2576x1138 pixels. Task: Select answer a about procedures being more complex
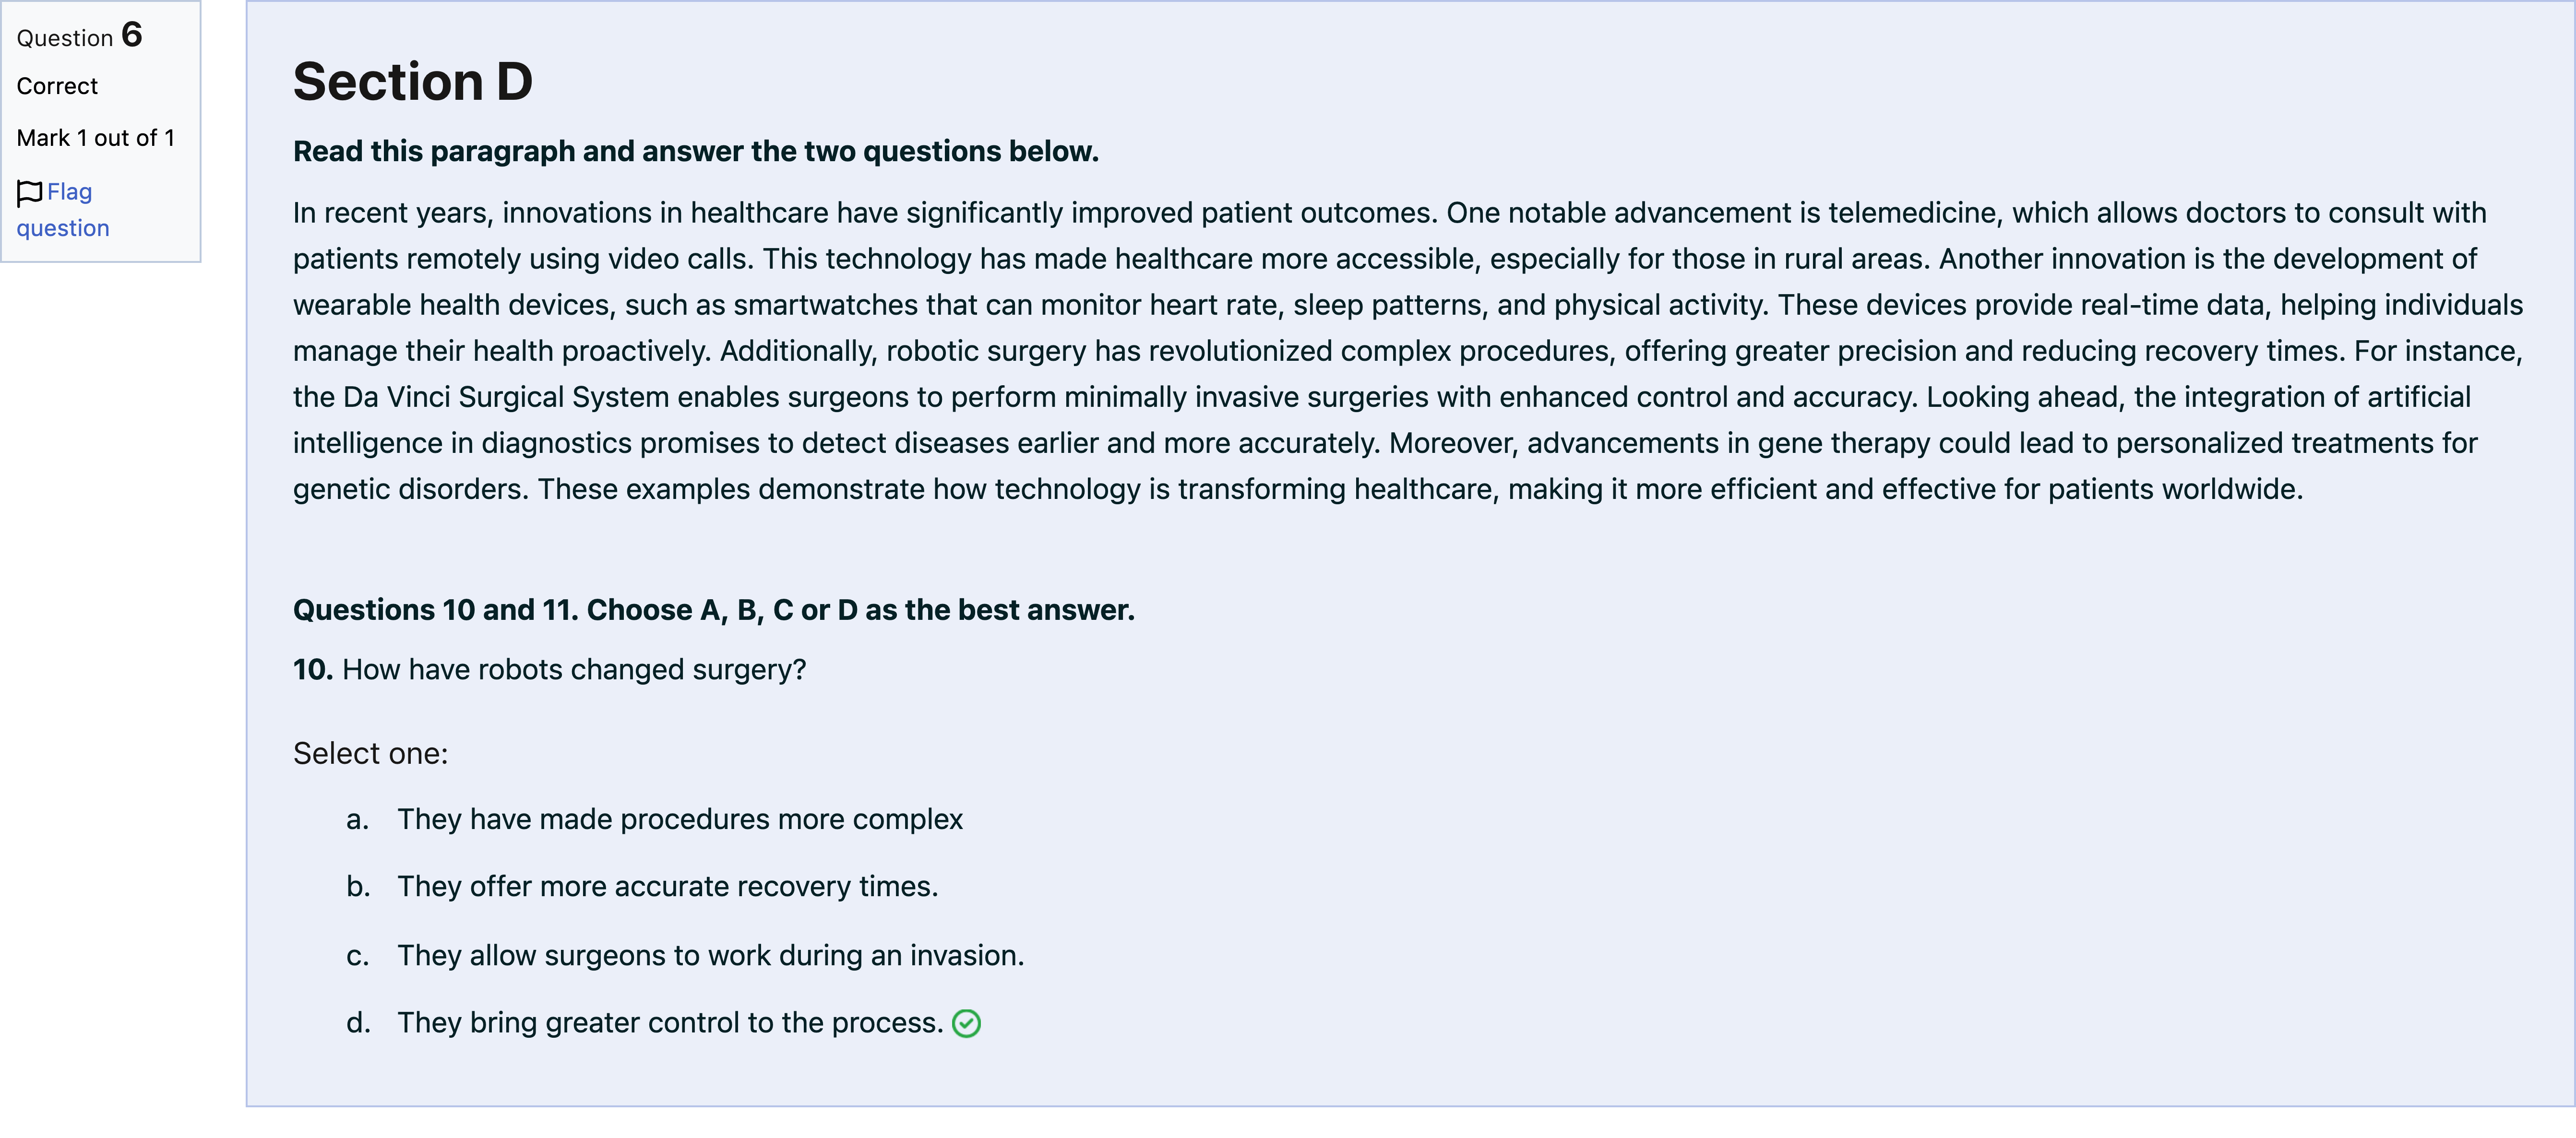(x=680, y=819)
